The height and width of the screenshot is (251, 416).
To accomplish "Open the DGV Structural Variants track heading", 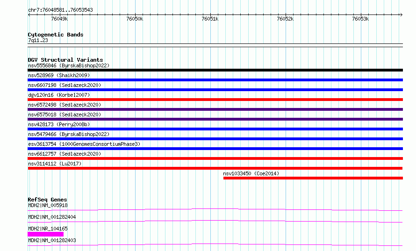I will pos(65,60).
